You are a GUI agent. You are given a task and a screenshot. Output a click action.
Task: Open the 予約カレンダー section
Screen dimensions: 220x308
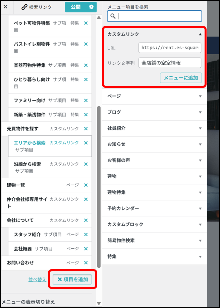tap(200, 208)
